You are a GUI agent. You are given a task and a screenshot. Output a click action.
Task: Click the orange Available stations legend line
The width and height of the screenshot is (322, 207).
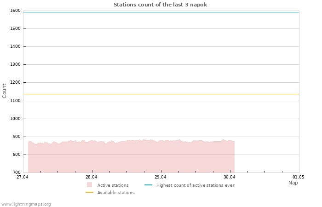[89, 192]
